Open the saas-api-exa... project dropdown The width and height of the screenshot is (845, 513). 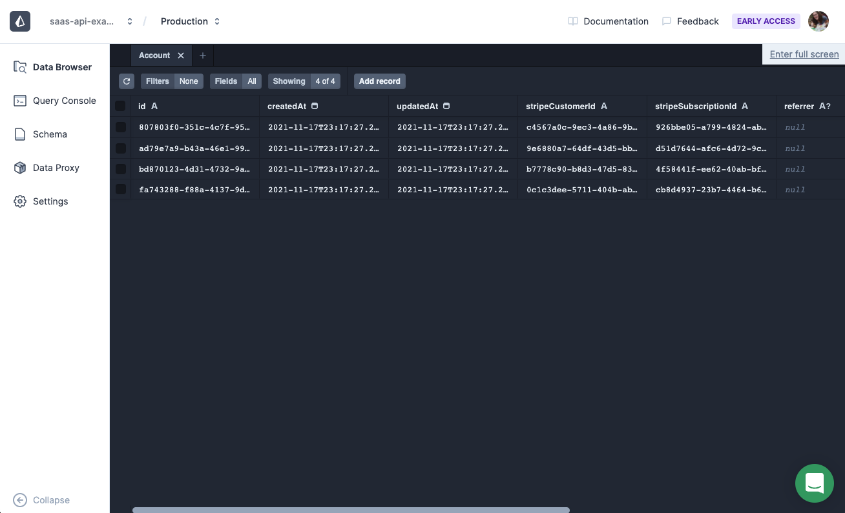[91, 21]
